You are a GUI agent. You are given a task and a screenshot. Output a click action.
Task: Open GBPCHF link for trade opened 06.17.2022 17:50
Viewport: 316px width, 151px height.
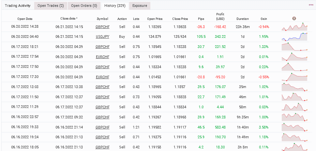(x=103, y=67)
